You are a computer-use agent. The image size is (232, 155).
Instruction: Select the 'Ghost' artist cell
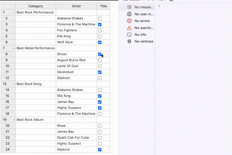pyautogui.click(x=76, y=54)
